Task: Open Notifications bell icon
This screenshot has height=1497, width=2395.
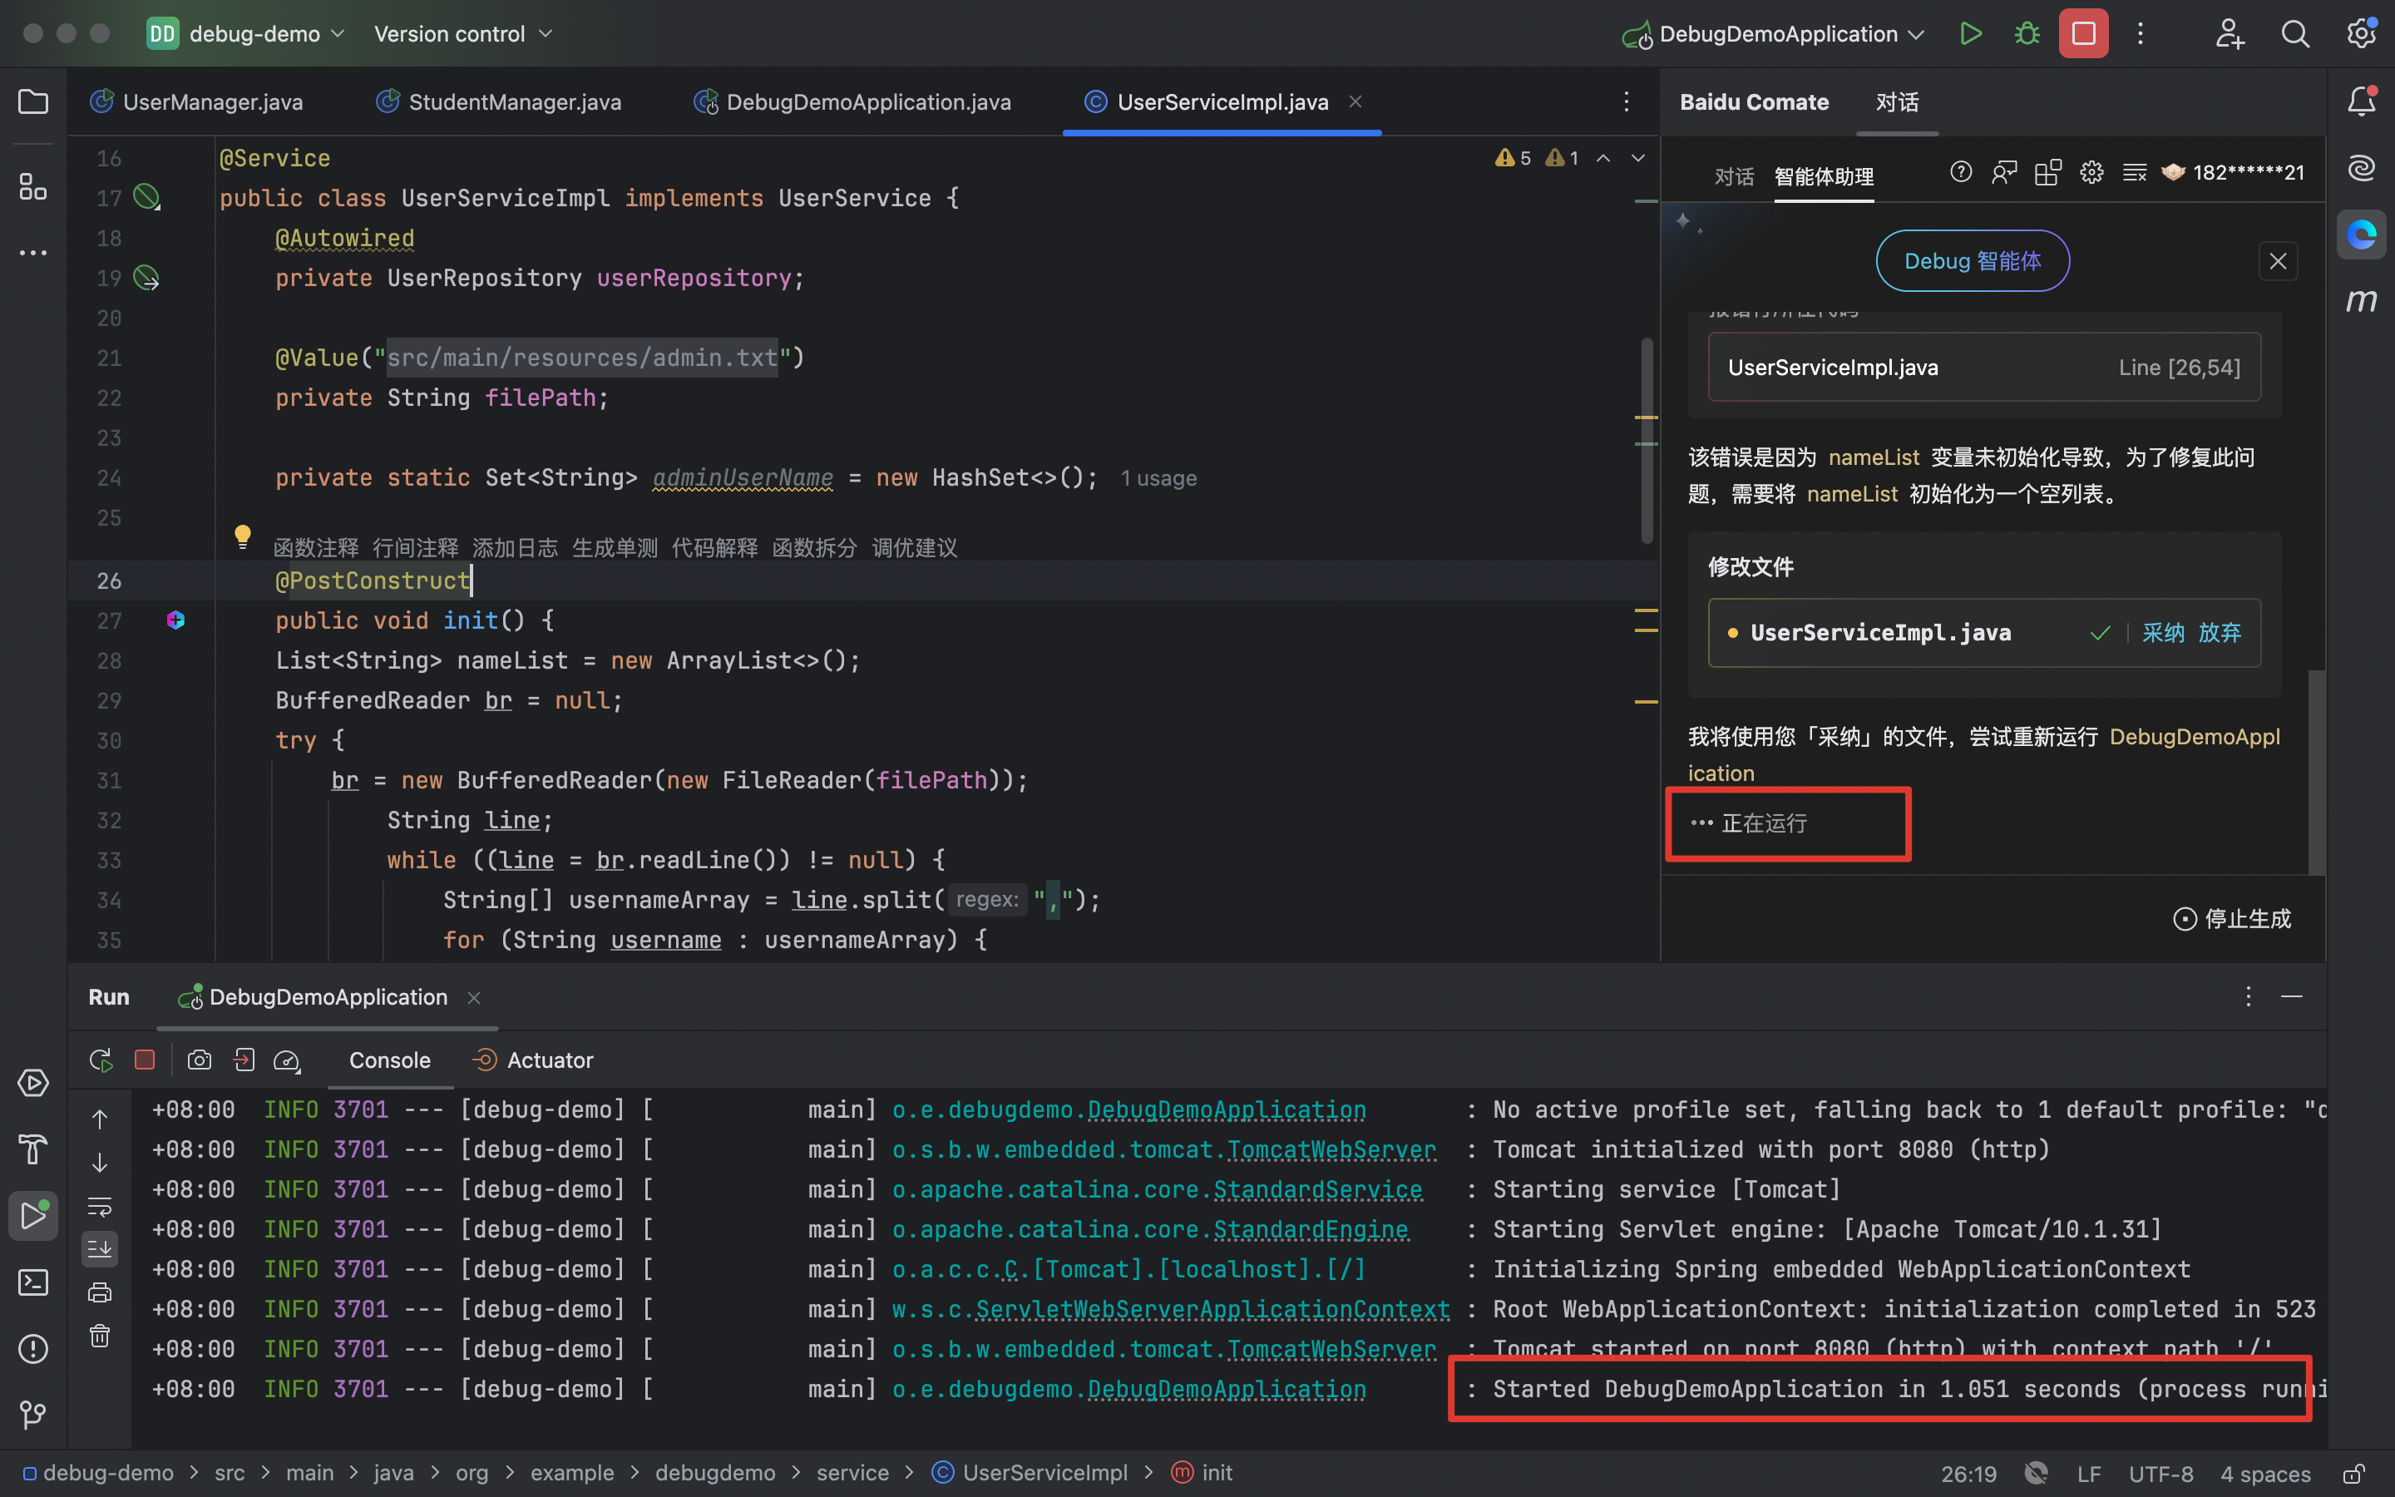Action: (2362, 101)
